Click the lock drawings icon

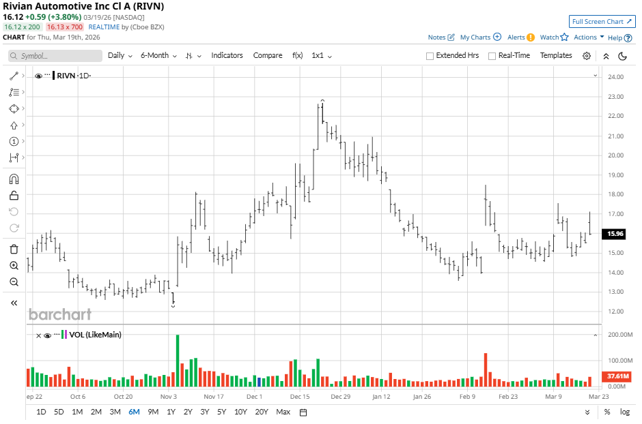point(14,196)
